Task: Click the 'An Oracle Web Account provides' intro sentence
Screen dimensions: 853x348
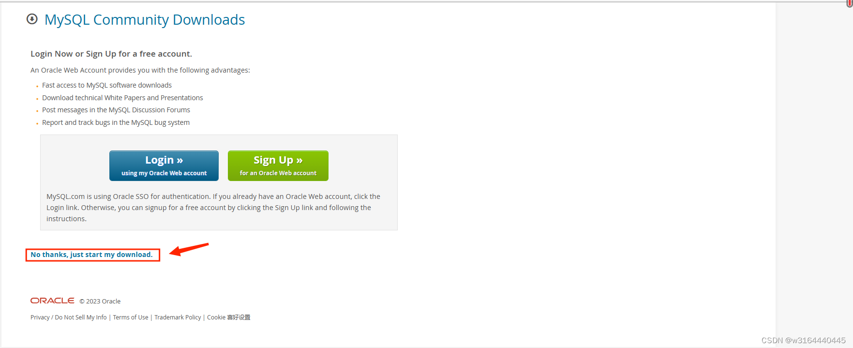Action: (140, 70)
